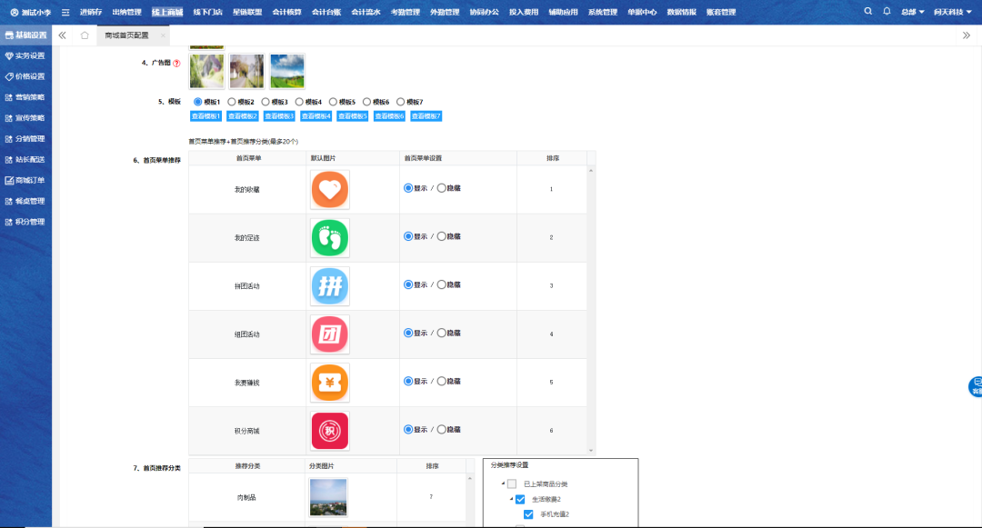Click the 查看模板1 button

[205, 116]
